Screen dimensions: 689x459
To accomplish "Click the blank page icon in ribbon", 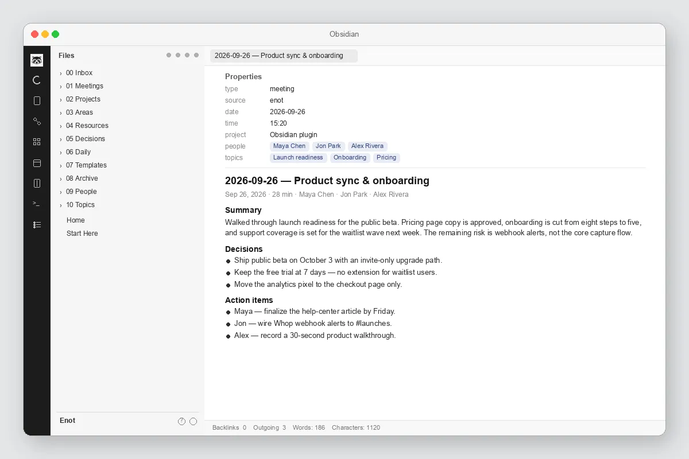I will click(x=37, y=101).
